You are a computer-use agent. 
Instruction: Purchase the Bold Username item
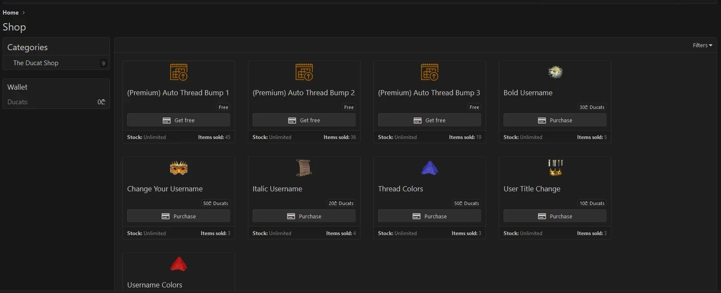coord(555,121)
